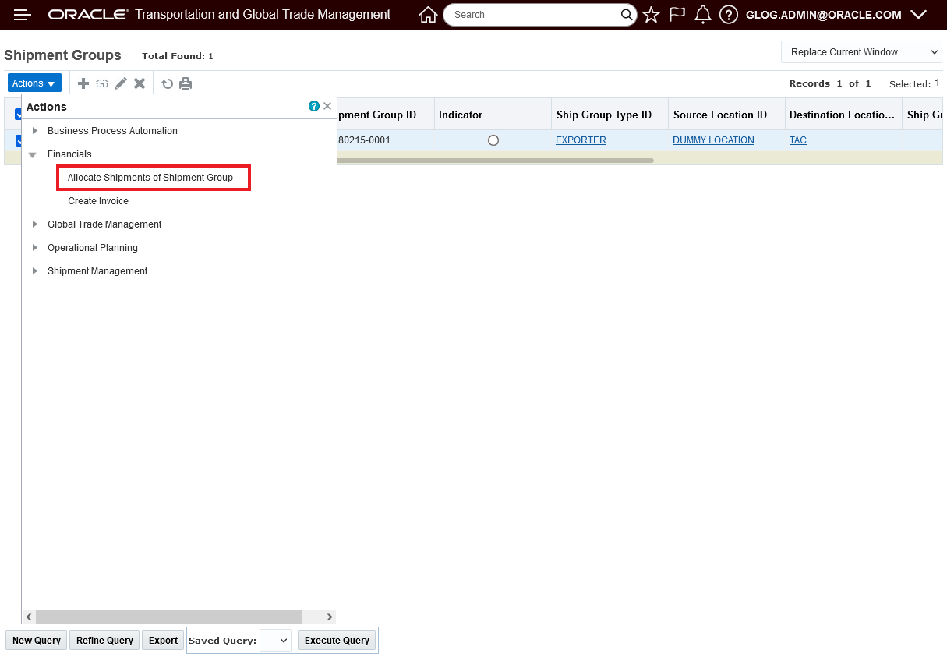Open the DUMMY LOCATION link

click(713, 140)
